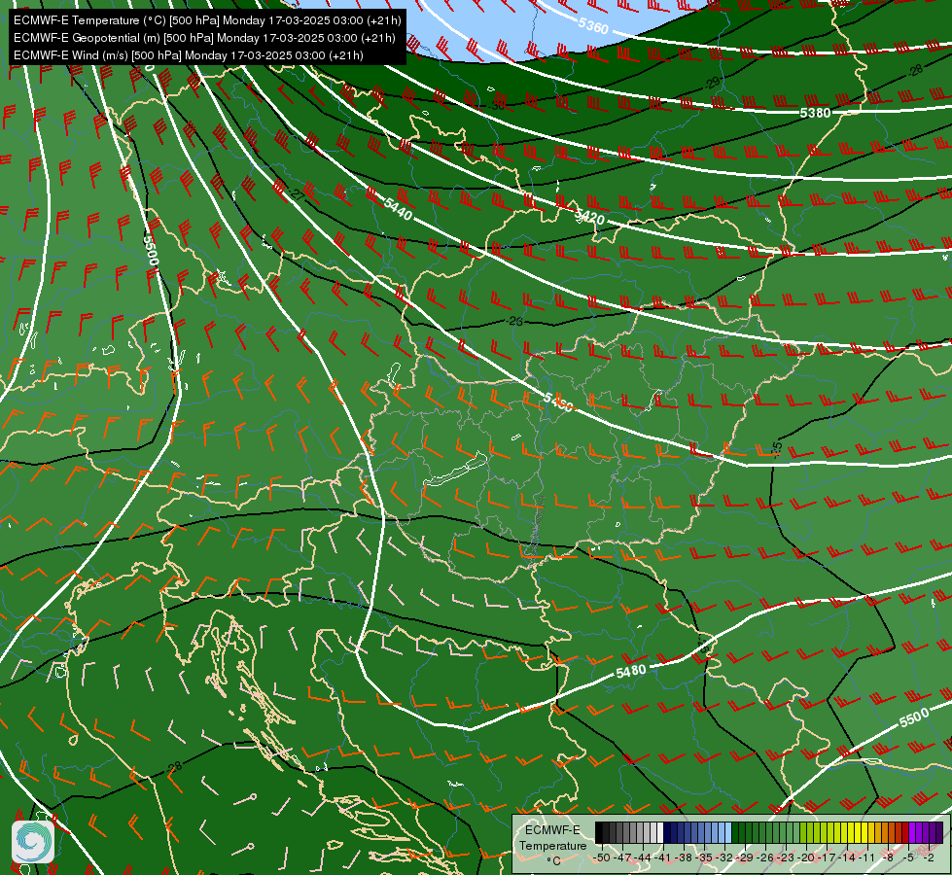
Task: Click the swirl weather logo icon
Action: coord(33,841)
